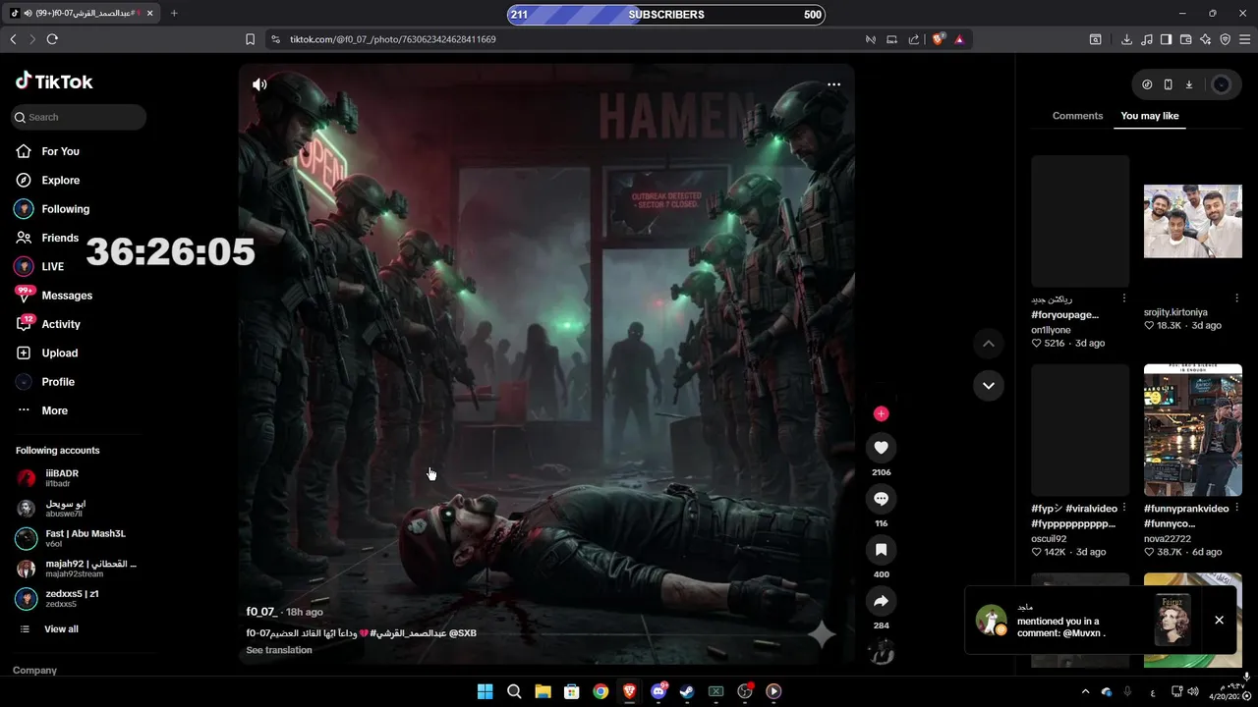Open comments via the speech bubble icon

pos(881,499)
